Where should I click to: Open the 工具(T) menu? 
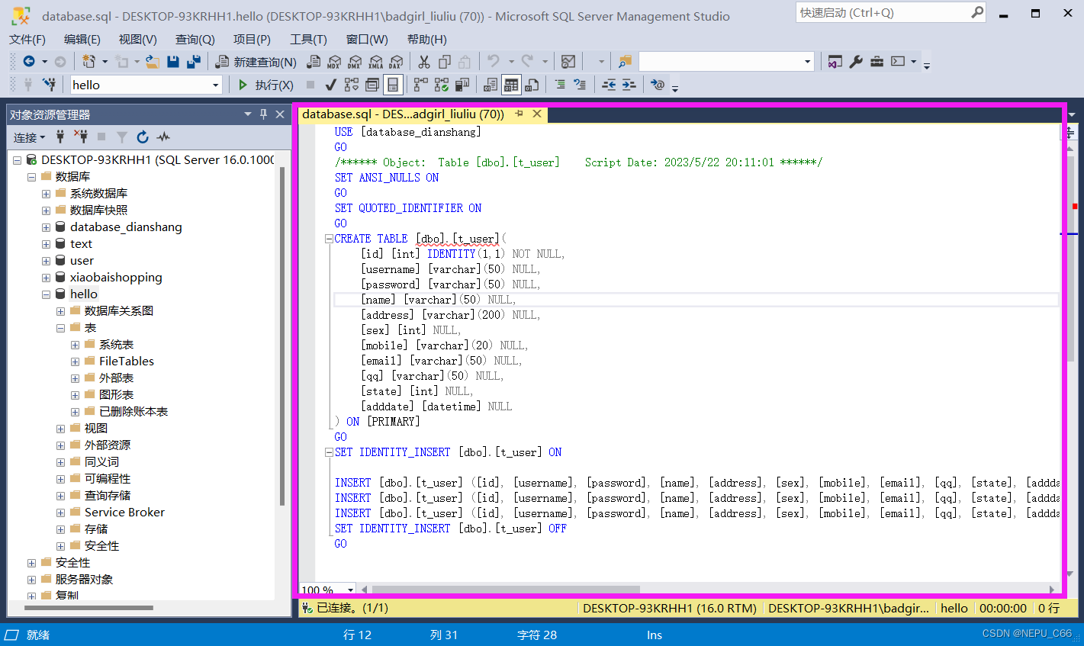(308, 39)
